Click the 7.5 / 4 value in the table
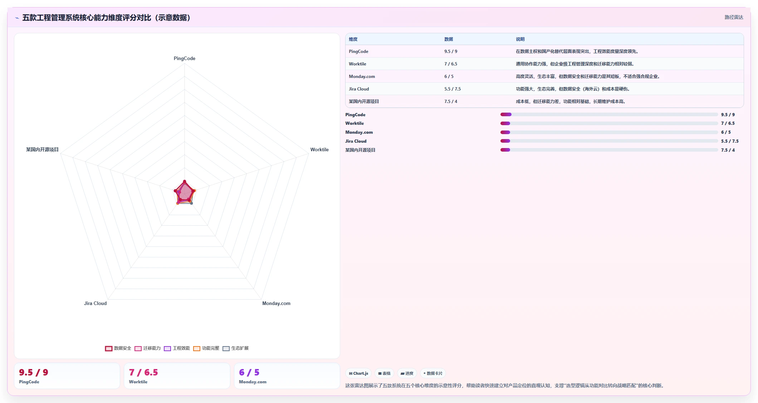Viewport: 758px width, 403px height. 451,102
